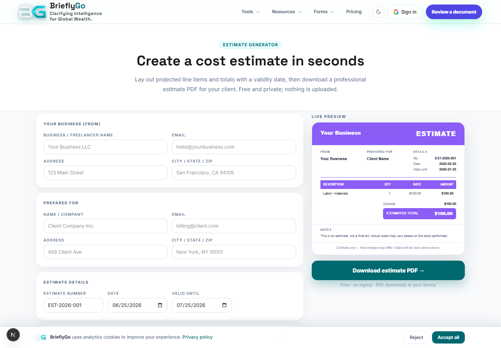Focus the client Name / Company field

pos(105,226)
